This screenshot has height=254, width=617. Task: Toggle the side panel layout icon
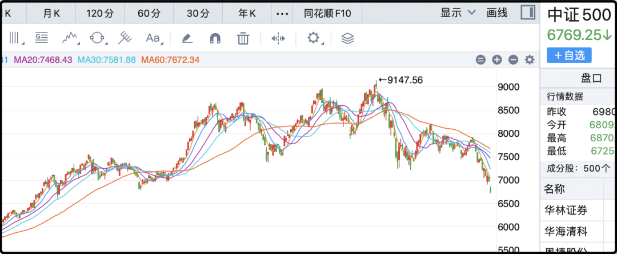coord(527,13)
